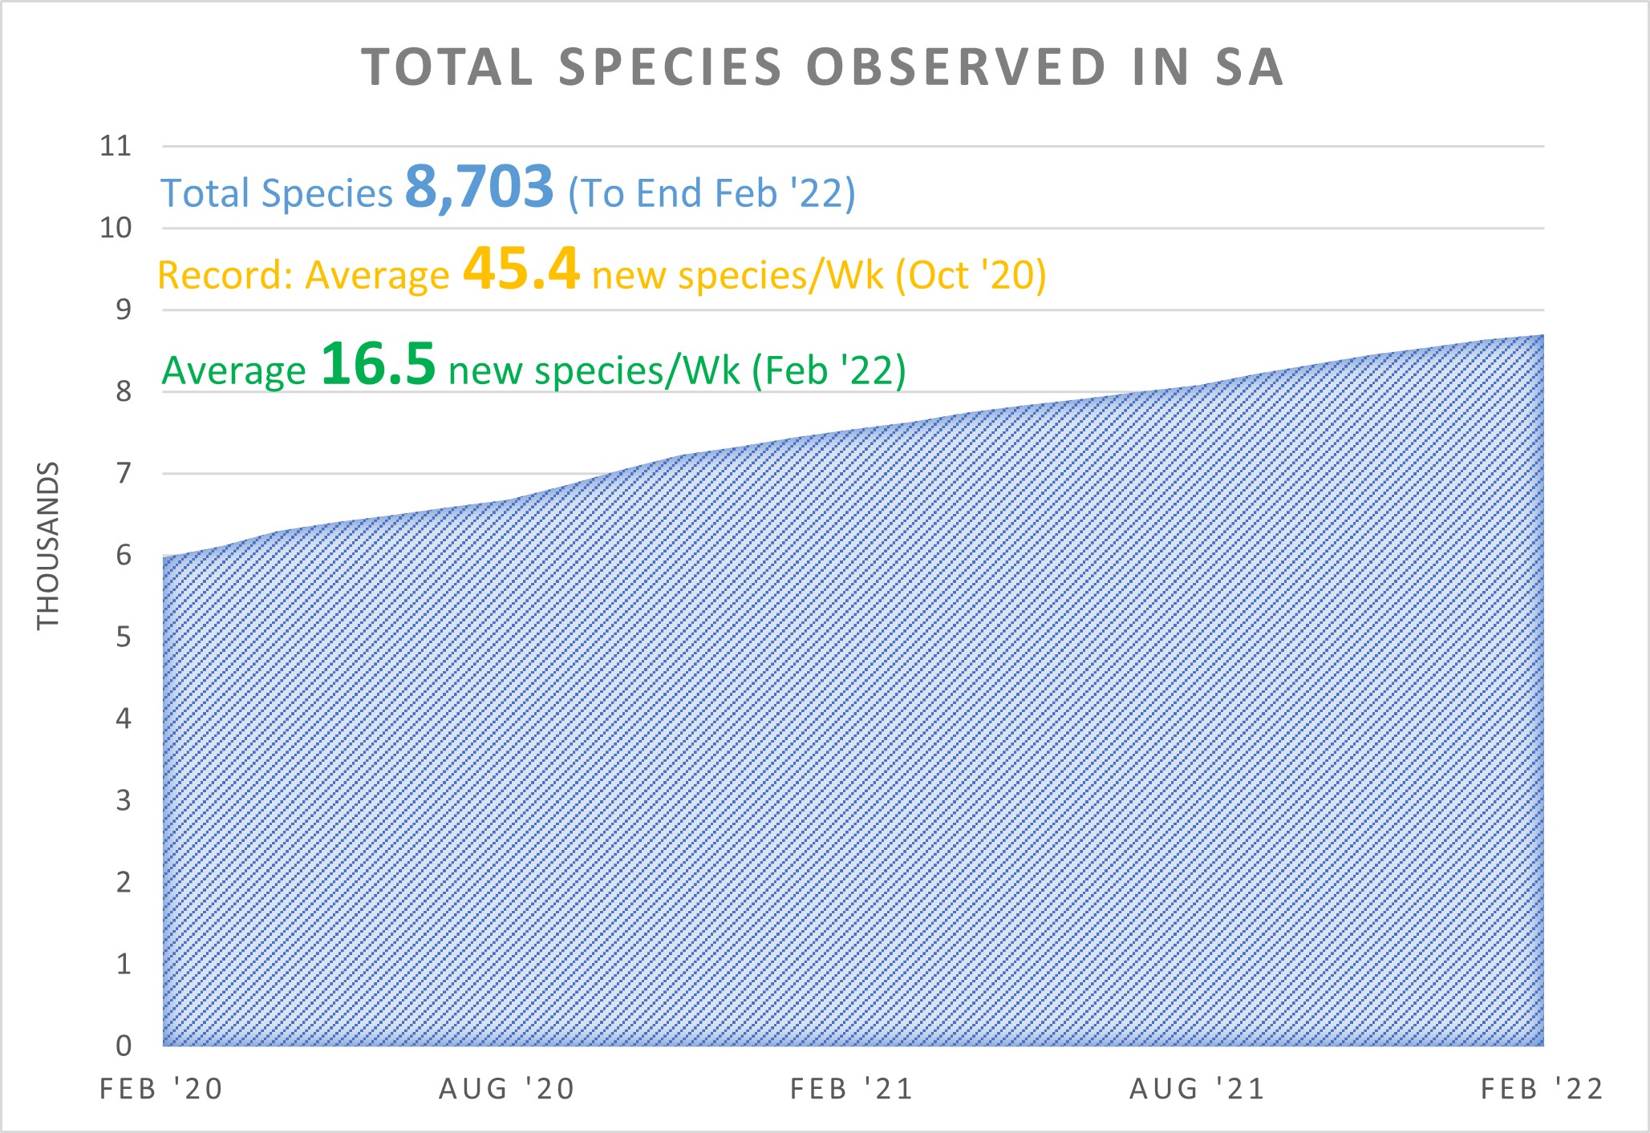This screenshot has height=1133, width=1650.
Task: Click the y-axis value 11
Action: 116,146
